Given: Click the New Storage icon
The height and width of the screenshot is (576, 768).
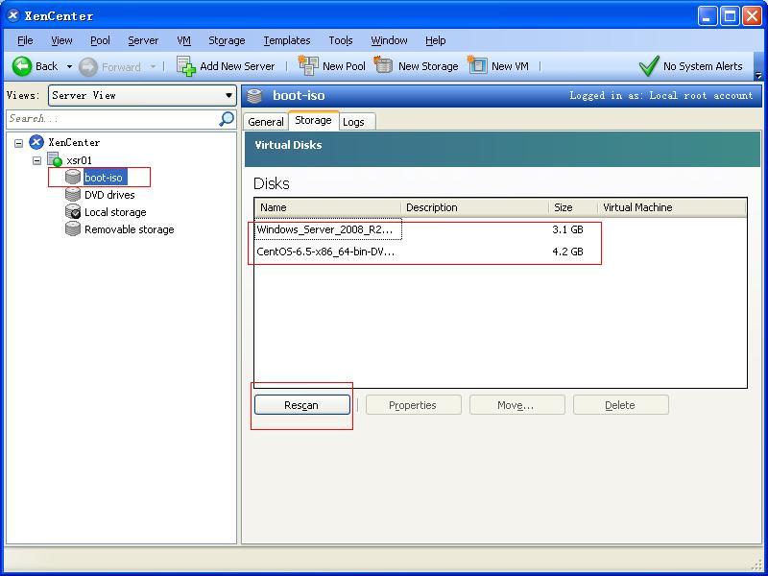Looking at the screenshot, I should coord(383,65).
